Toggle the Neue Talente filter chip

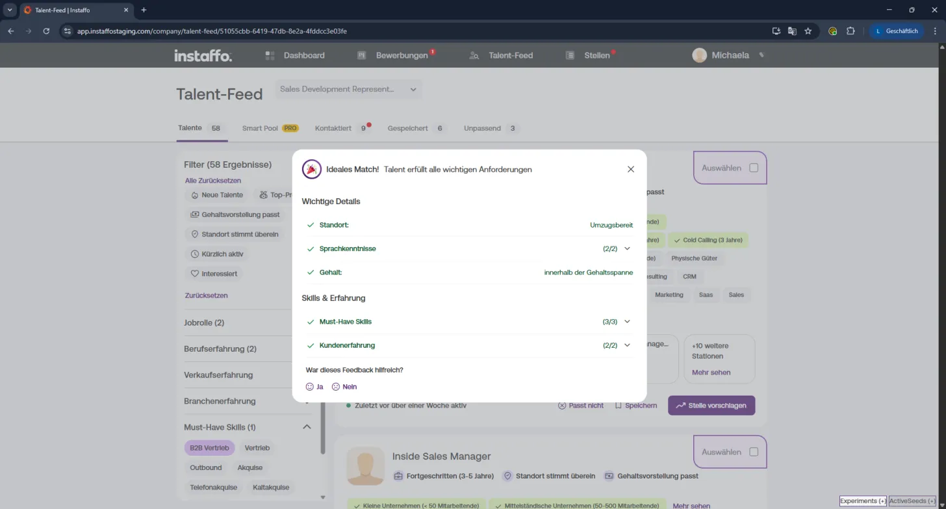pyautogui.click(x=217, y=195)
